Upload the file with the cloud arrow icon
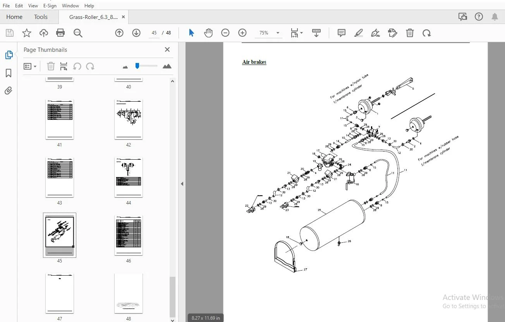The height and width of the screenshot is (322, 505). (44, 33)
